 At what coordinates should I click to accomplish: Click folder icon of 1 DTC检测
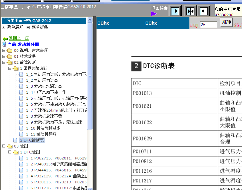(16, 152)
